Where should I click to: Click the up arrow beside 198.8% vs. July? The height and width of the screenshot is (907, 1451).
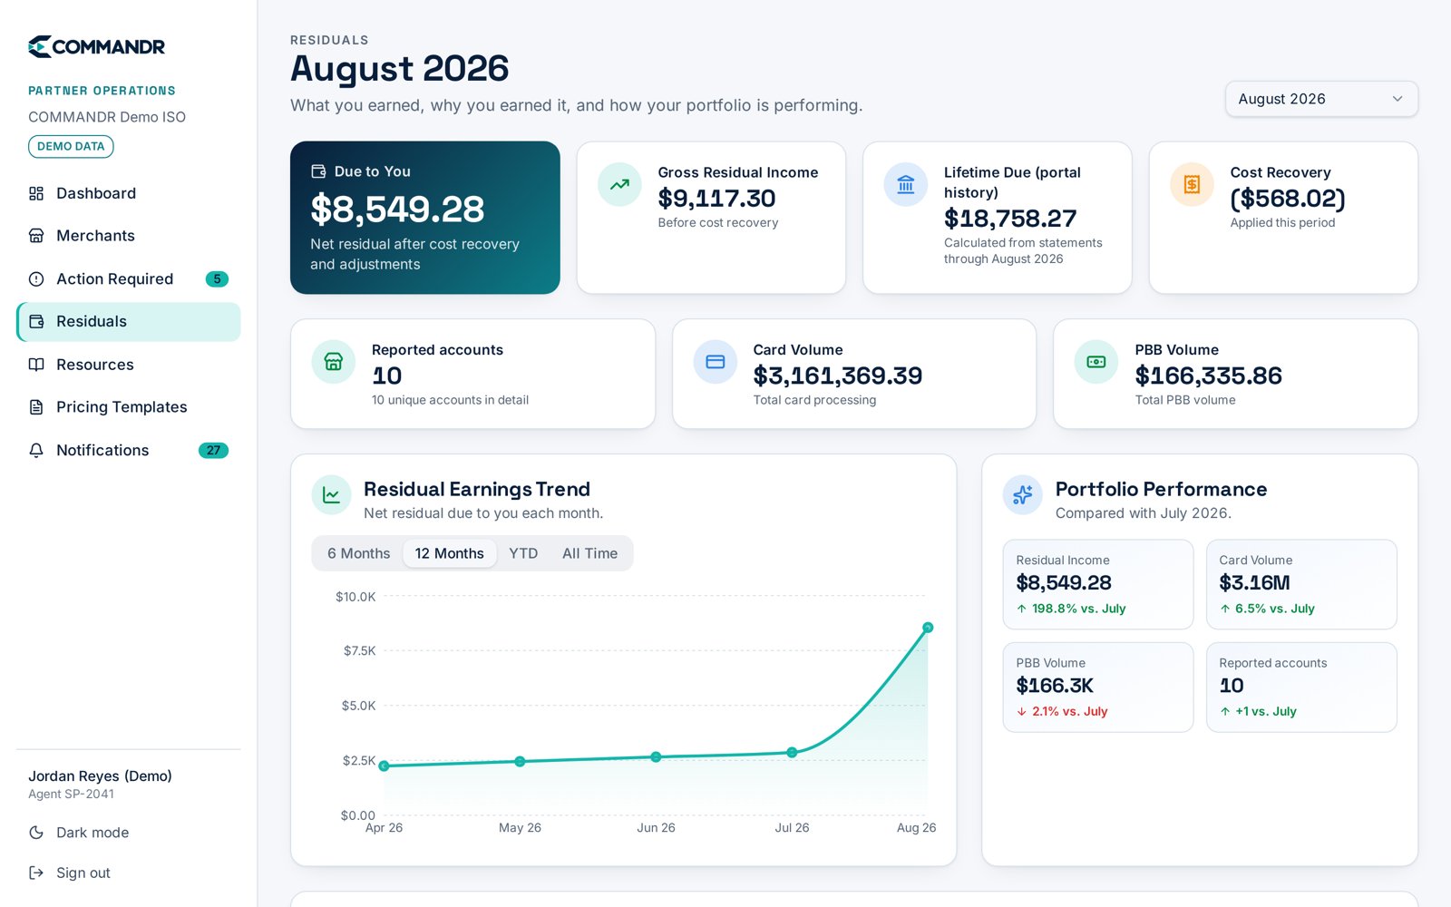coord(1022,609)
